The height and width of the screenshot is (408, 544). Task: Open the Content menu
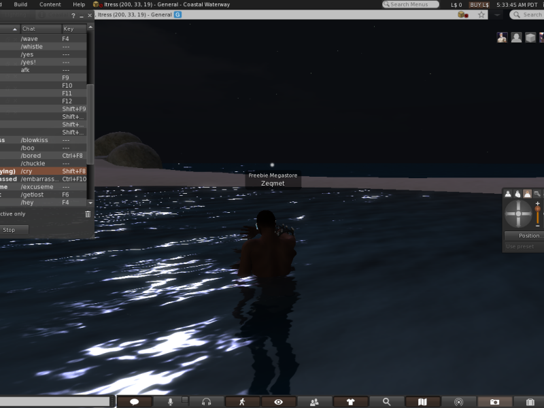click(50, 4)
